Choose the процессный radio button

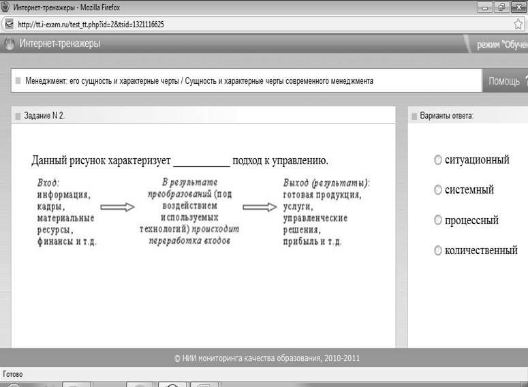click(438, 220)
